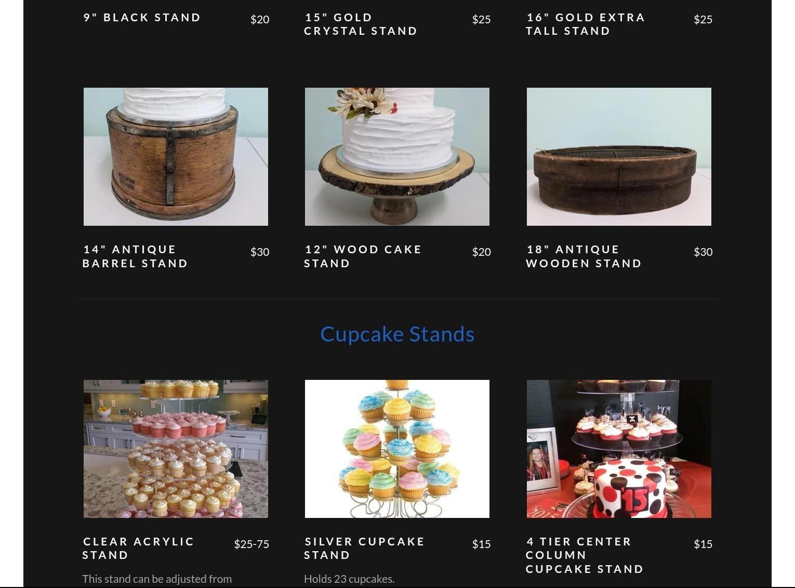Screen dimensions: 795x588
Task: Open the 18" Antique Wooden Stand photo
Action: 619,157
